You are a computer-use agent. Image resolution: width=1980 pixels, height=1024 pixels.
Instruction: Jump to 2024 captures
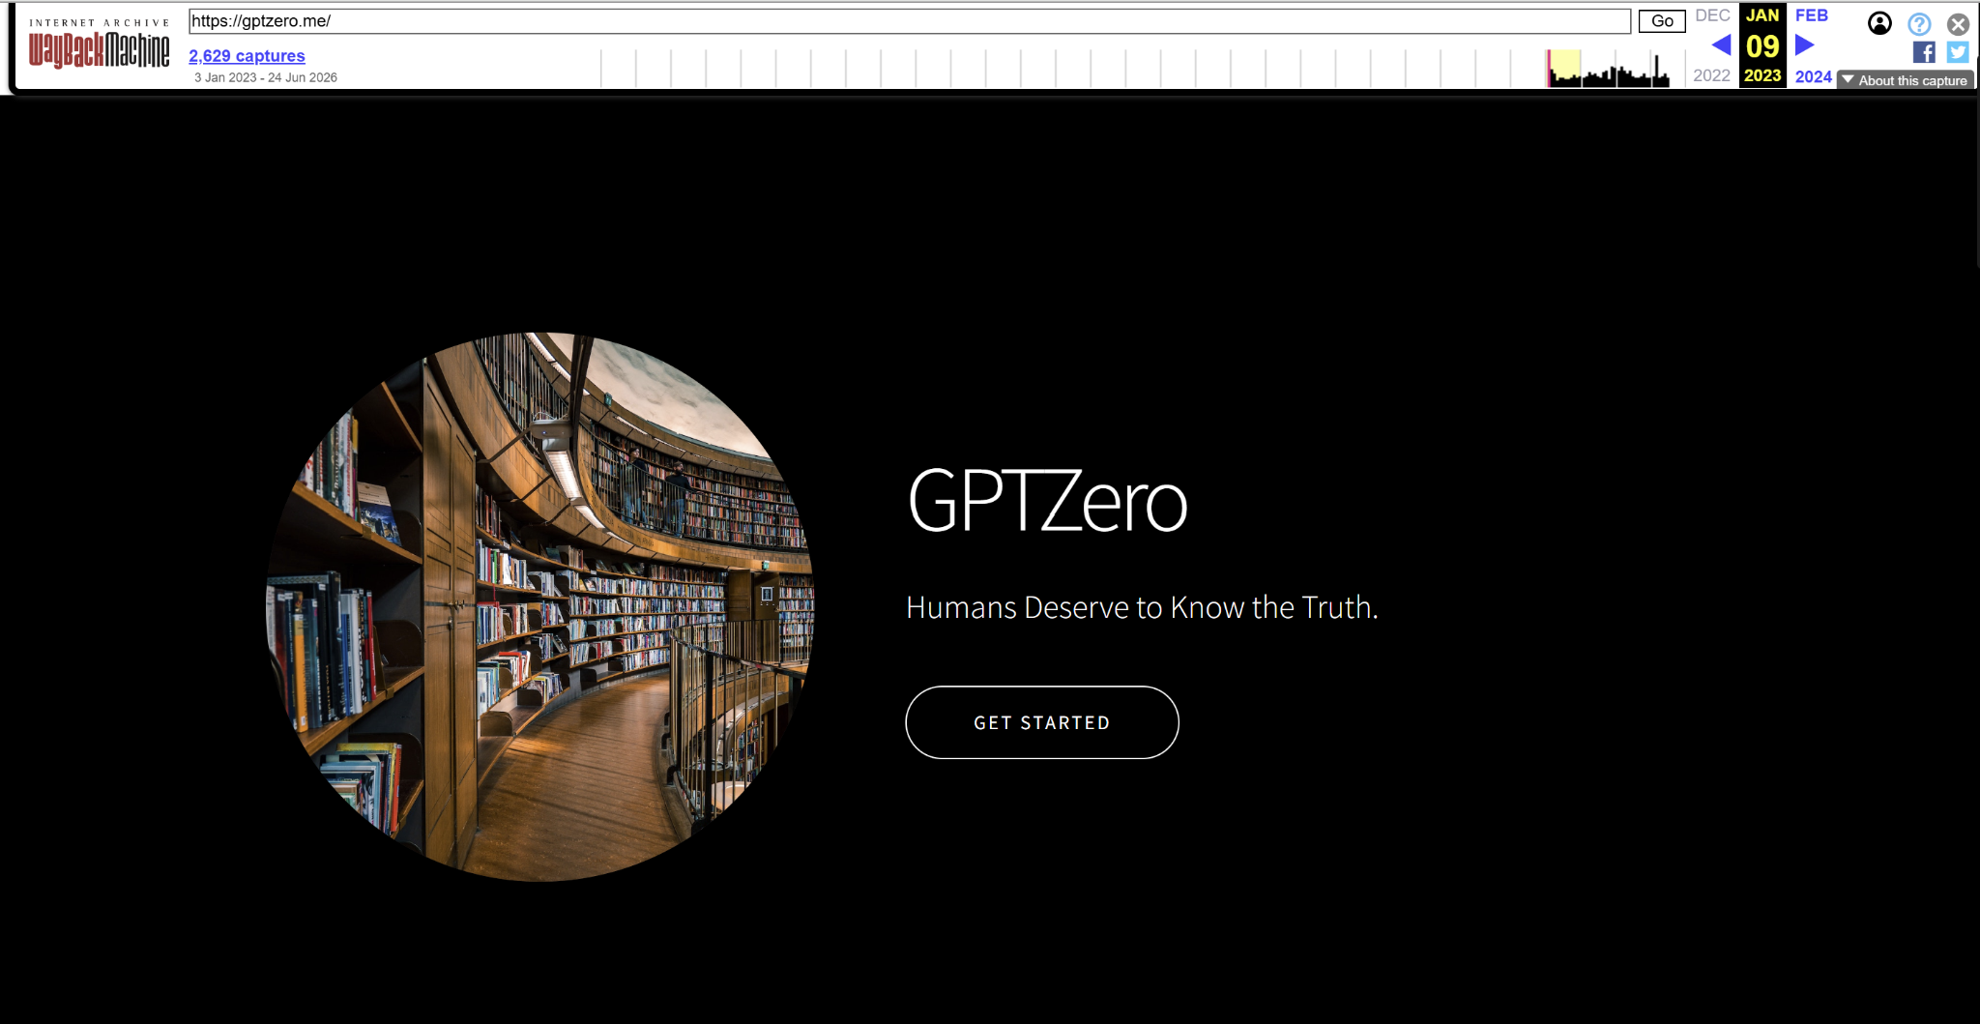(1814, 76)
